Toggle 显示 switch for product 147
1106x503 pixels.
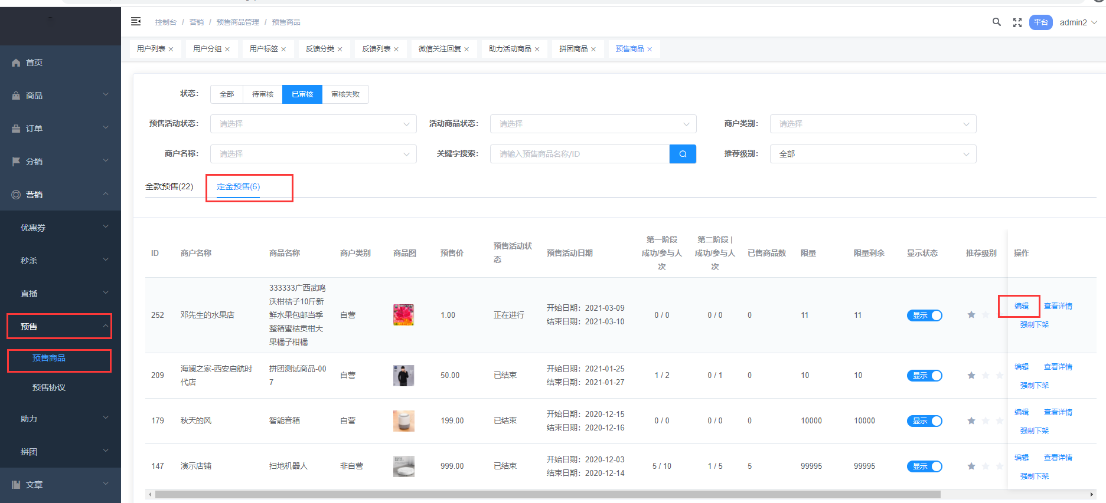coord(924,466)
